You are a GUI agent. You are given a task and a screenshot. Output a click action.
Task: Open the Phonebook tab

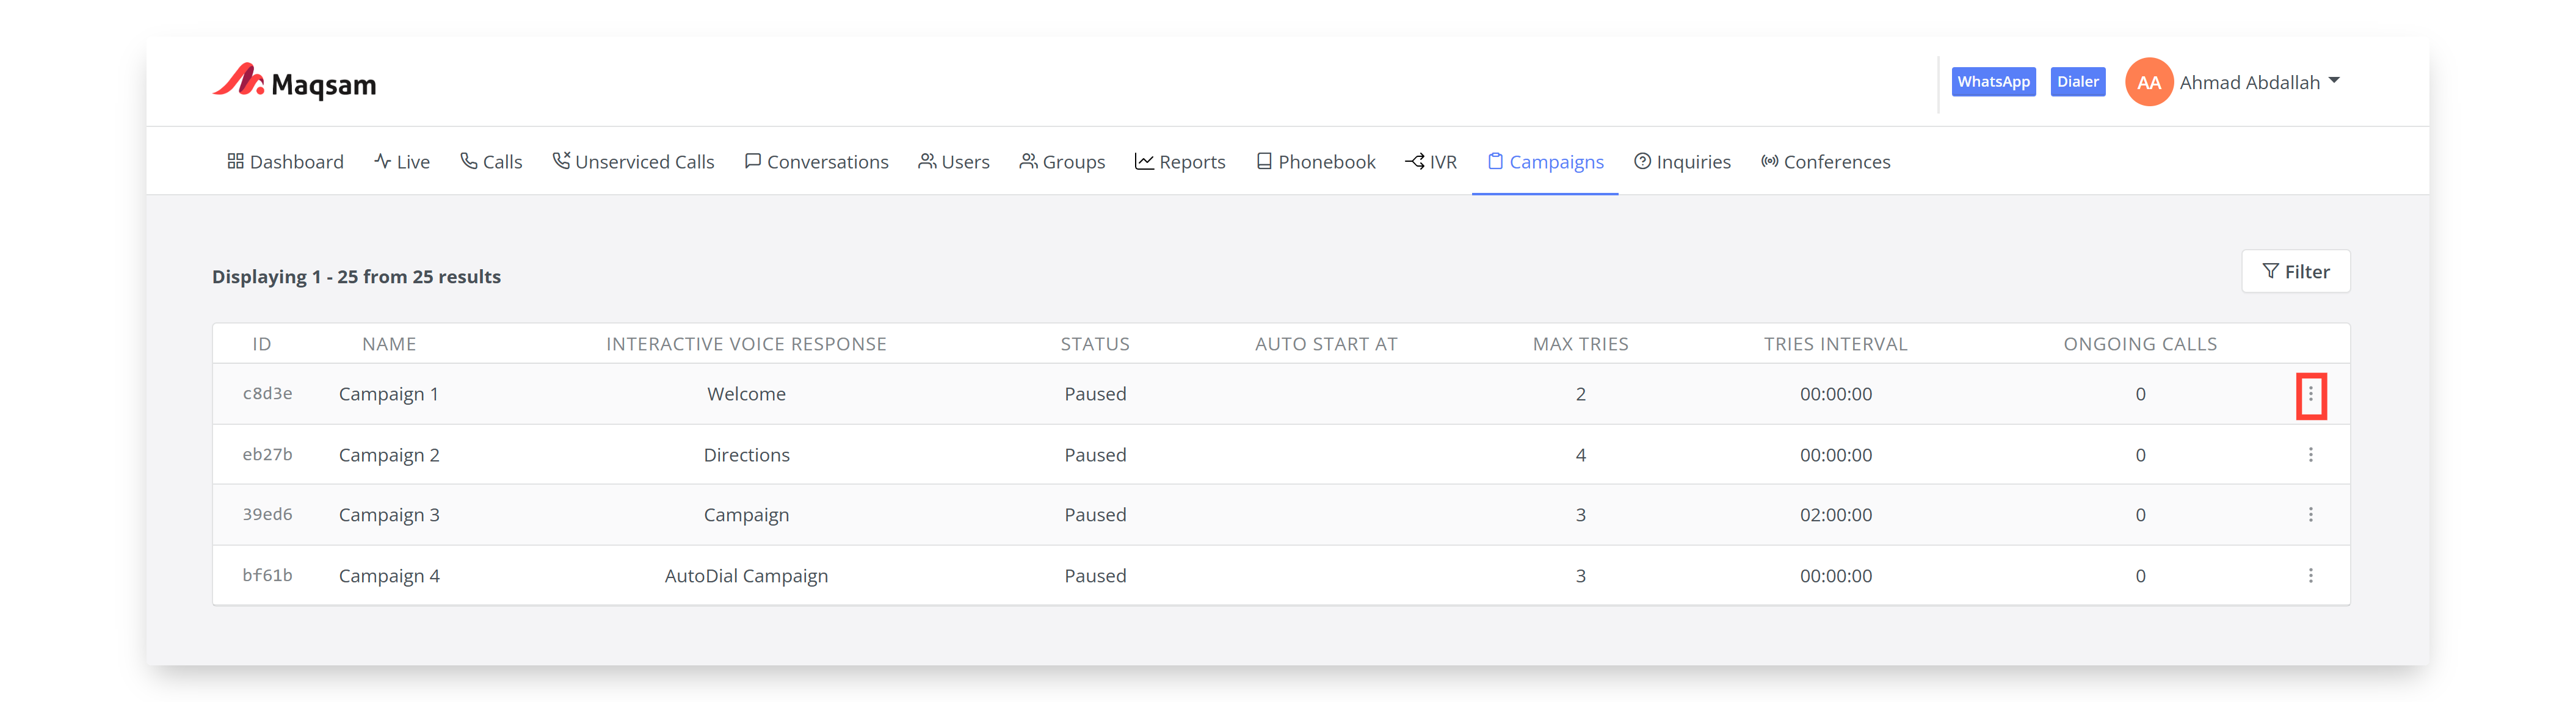(1316, 162)
